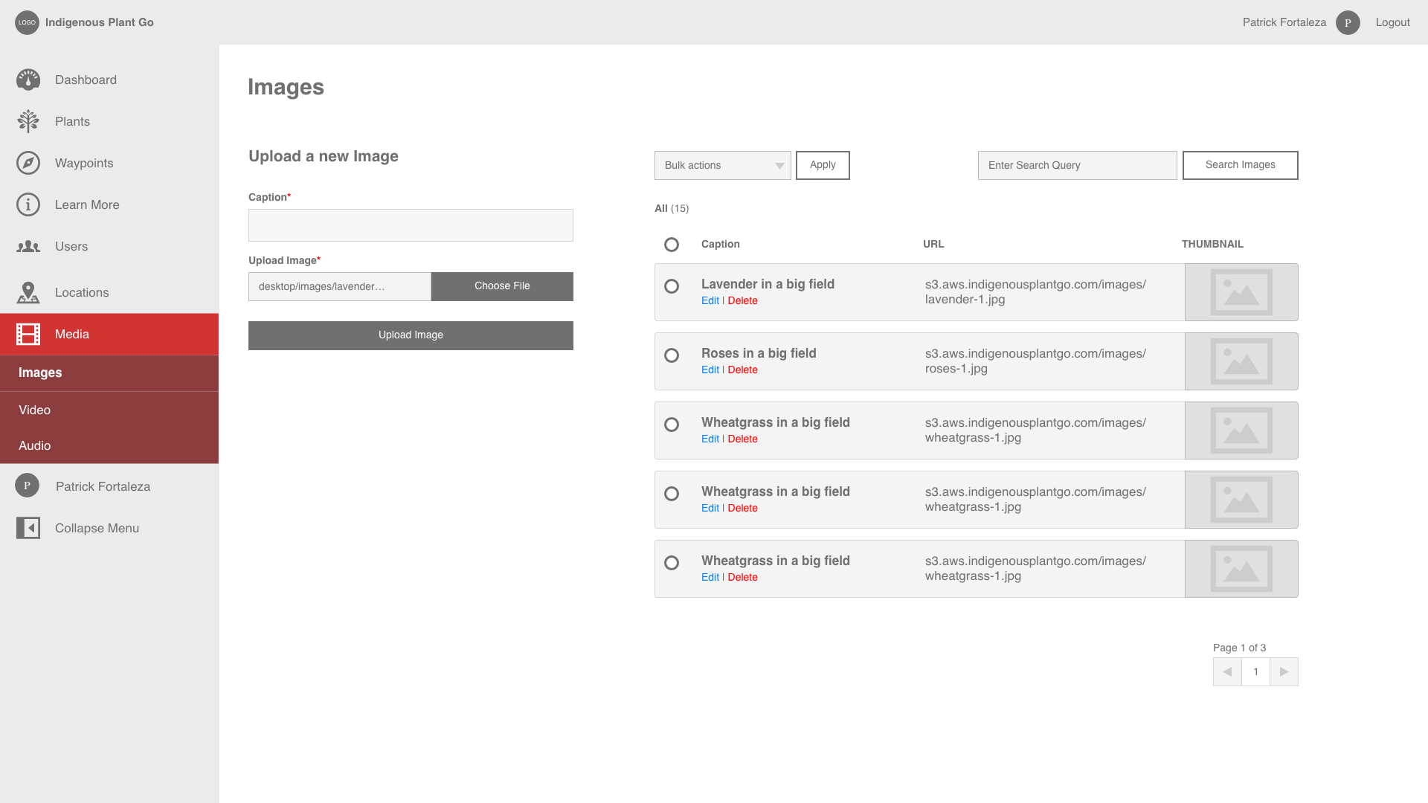Click Delete link for Roses image
The image size is (1428, 803).
(x=742, y=370)
